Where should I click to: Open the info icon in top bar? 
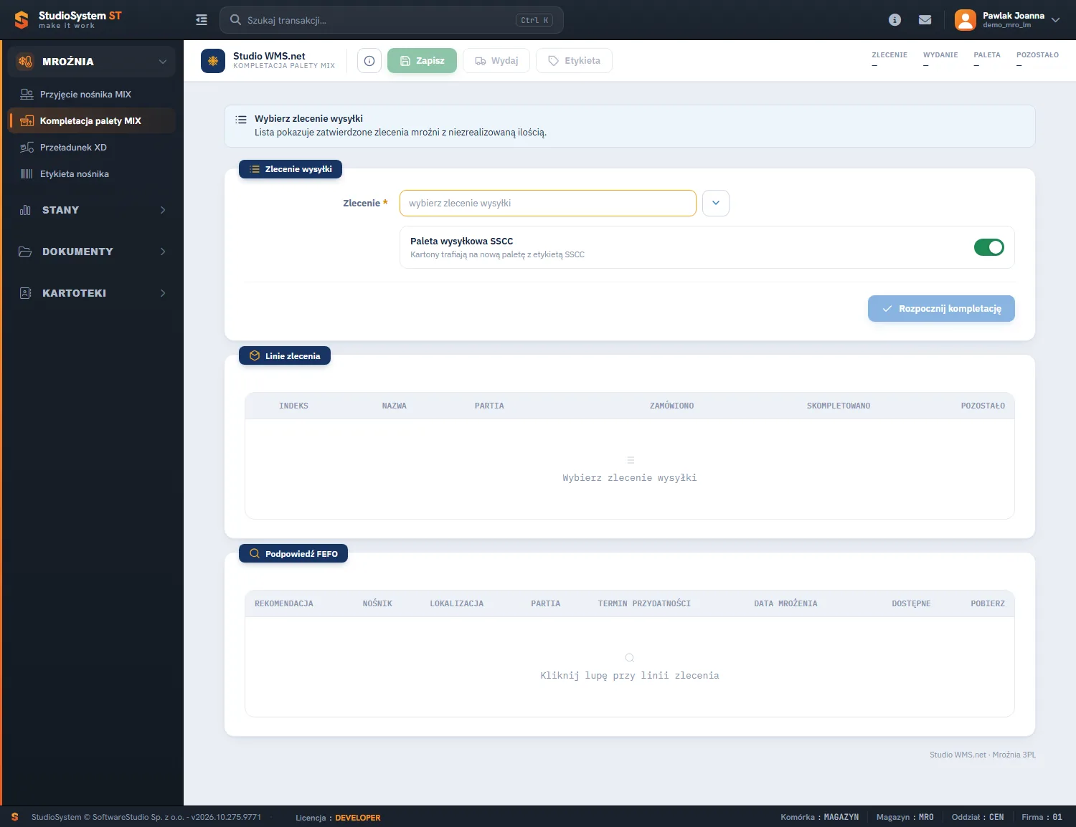click(895, 20)
